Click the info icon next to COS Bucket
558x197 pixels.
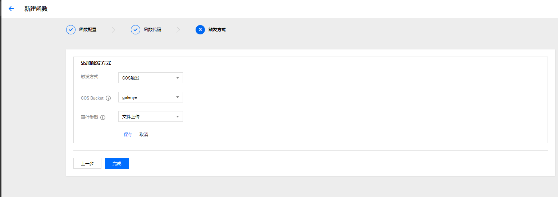coord(108,98)
